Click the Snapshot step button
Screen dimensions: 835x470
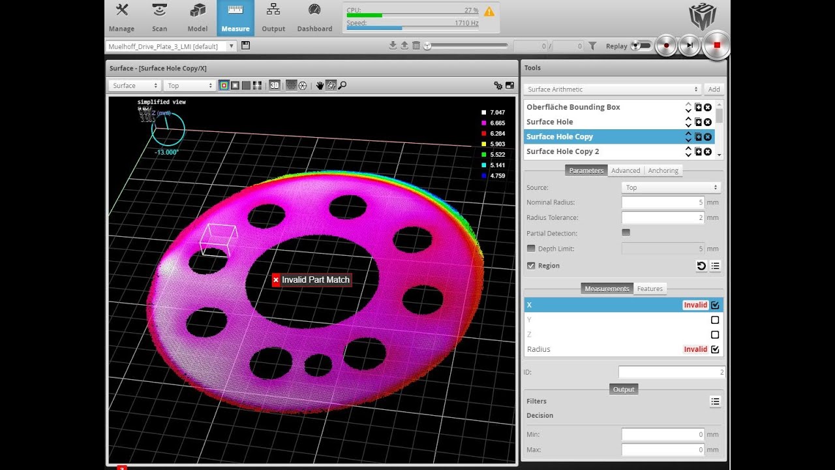pyautogui.click(x=690, y=46)
